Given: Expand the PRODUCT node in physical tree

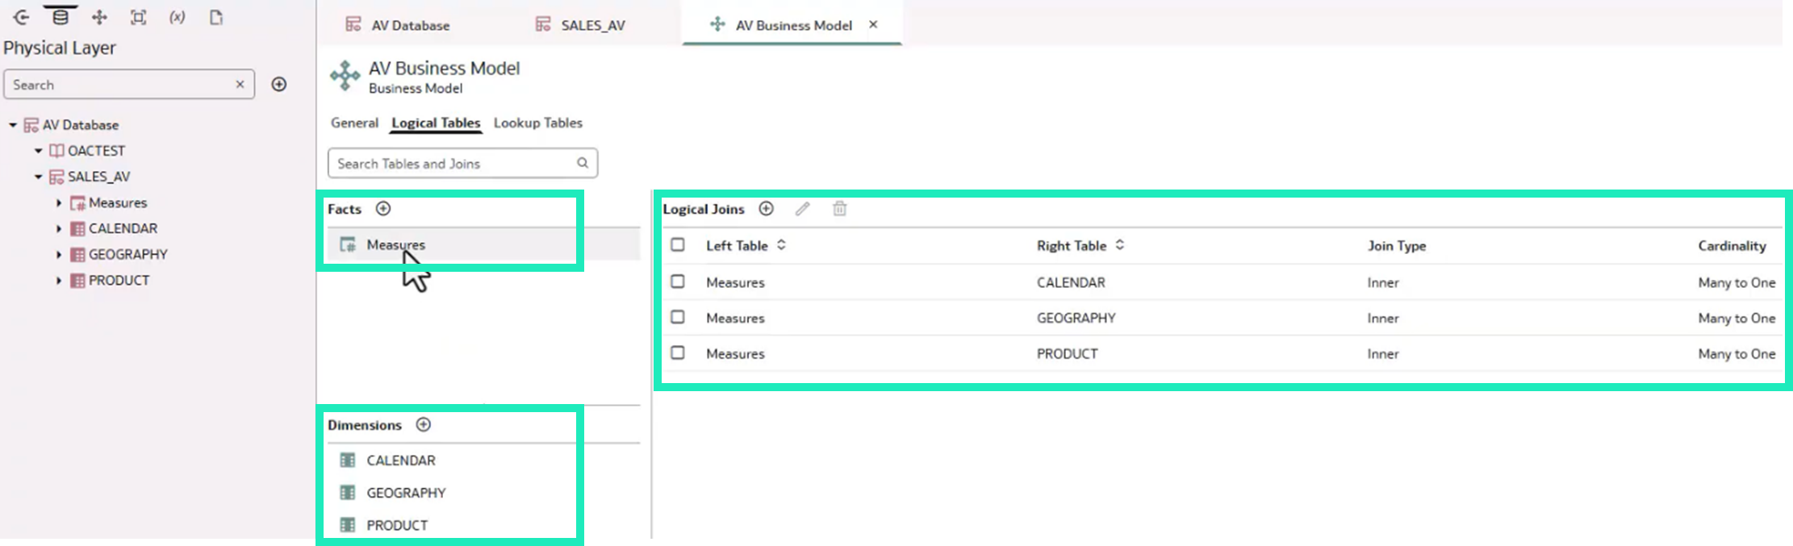Looking at the screenshot, I should point(59,280).
